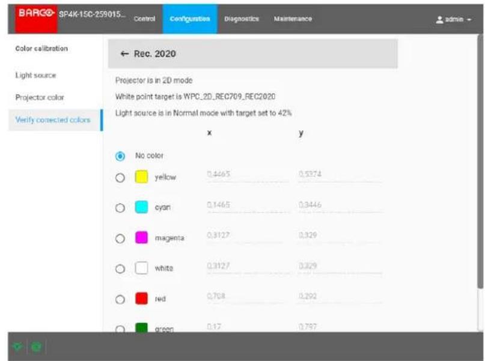The width and height of the screenshot is (485, 361).
Task: Click the x column header
Action: click(x=209, y=133)
